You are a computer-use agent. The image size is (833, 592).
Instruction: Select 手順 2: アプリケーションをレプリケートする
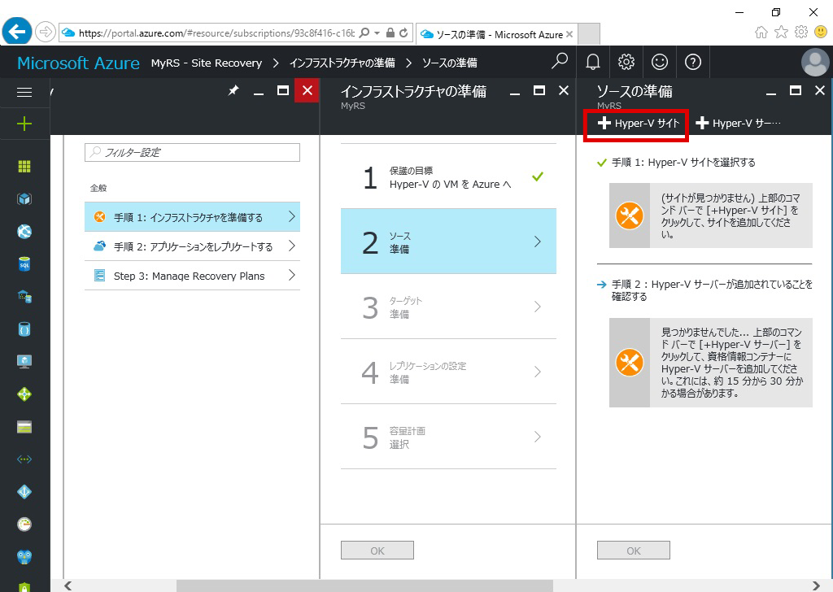192,246
